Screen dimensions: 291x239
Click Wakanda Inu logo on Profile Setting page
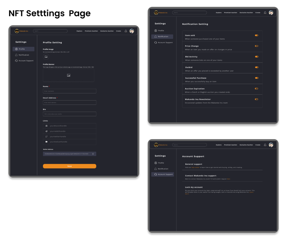click(x=17, y=31)
